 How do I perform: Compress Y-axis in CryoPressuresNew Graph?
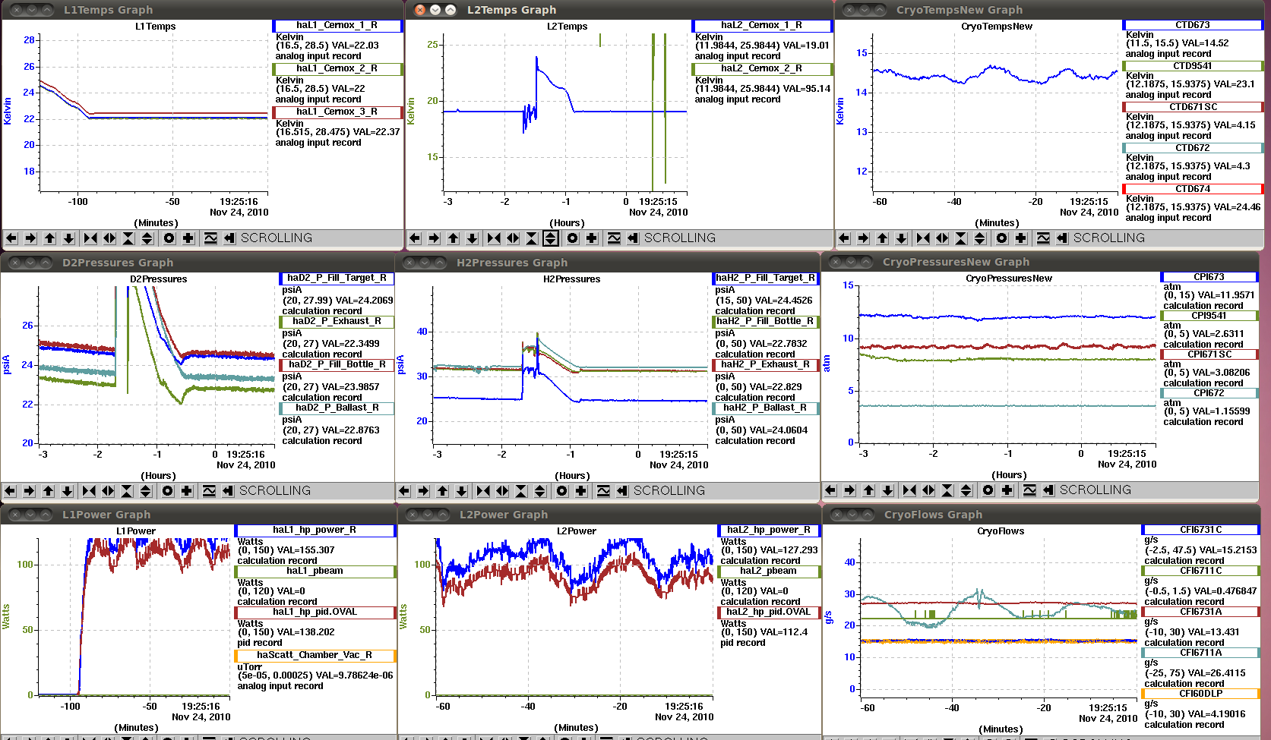(947, 490)
